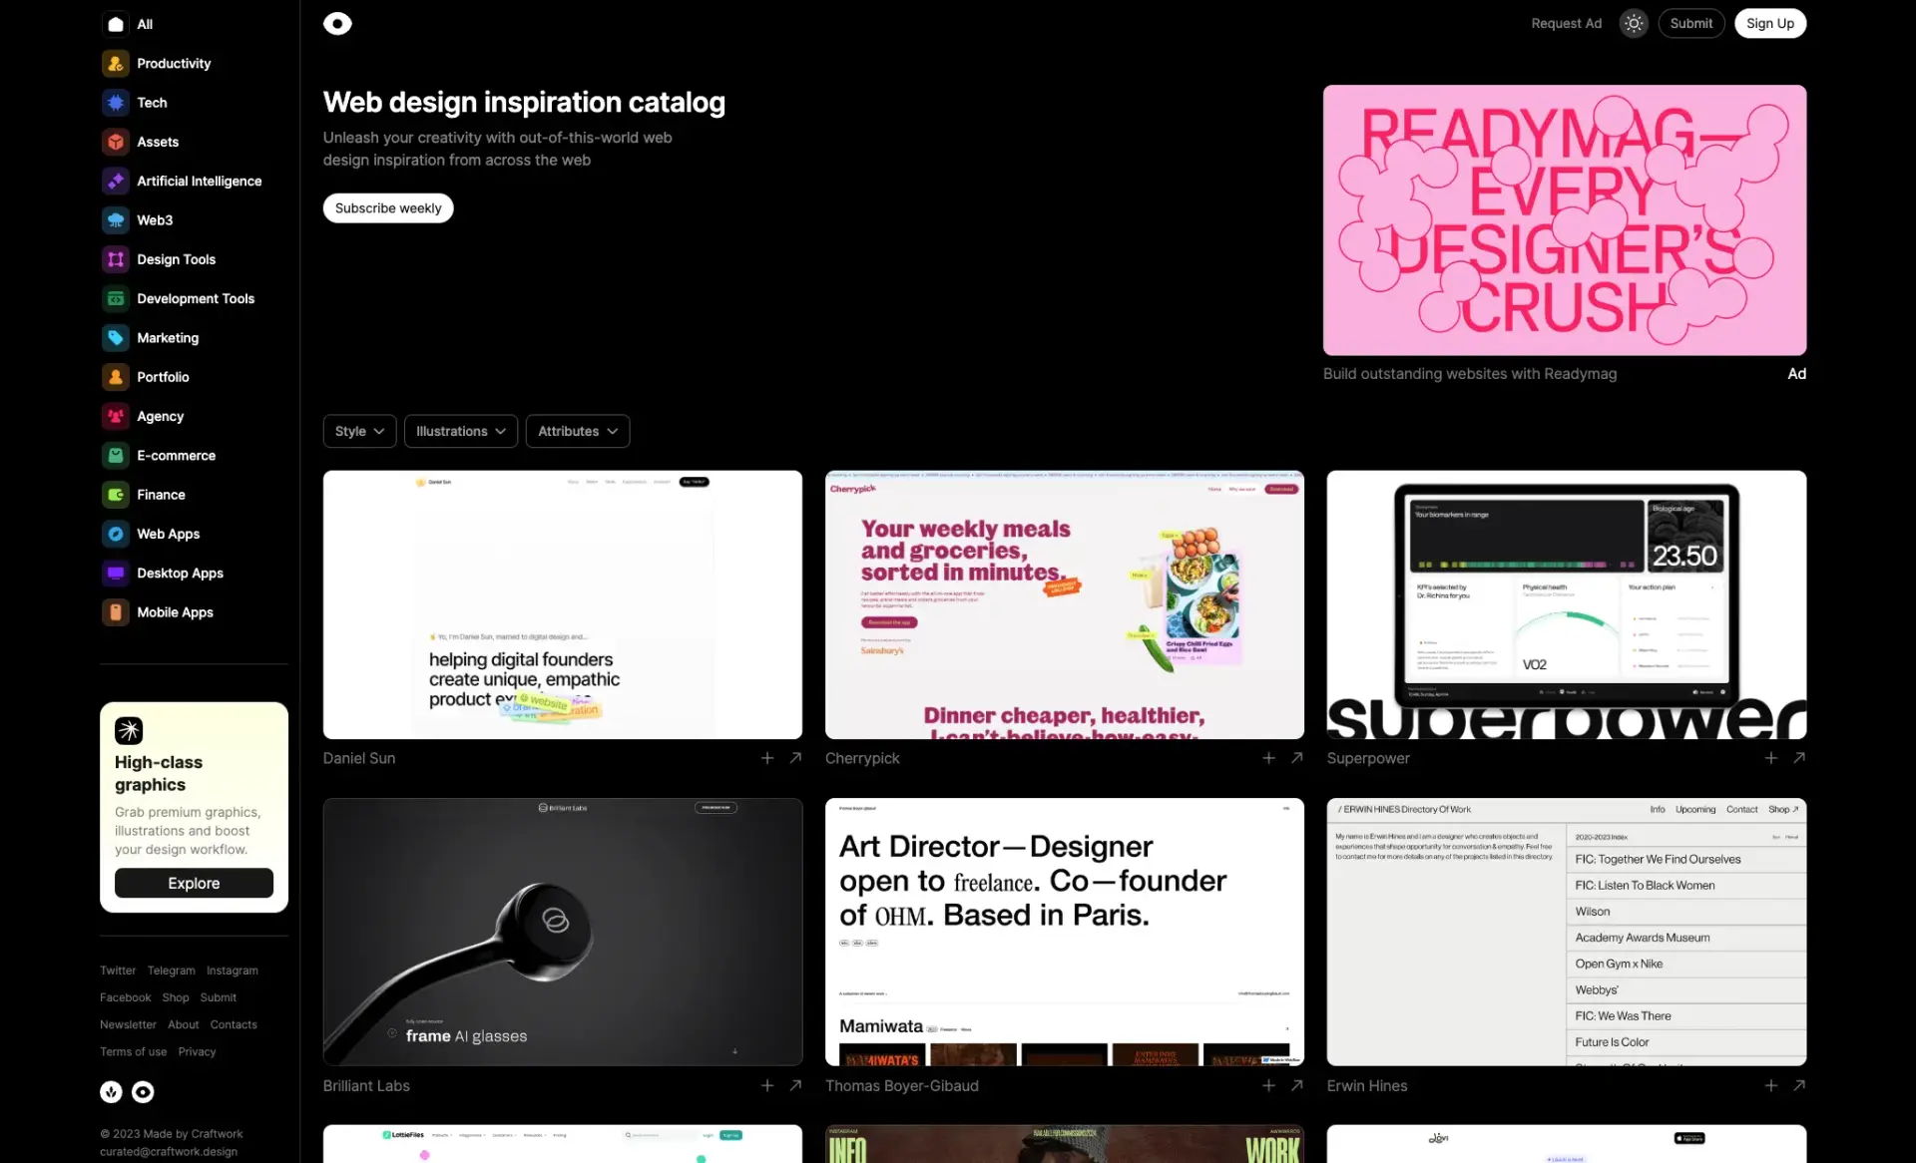Screen dimensions: 1916x1163
Task: Add Cherrypick to your collection via plus icon
Action: coord(1267,758)
